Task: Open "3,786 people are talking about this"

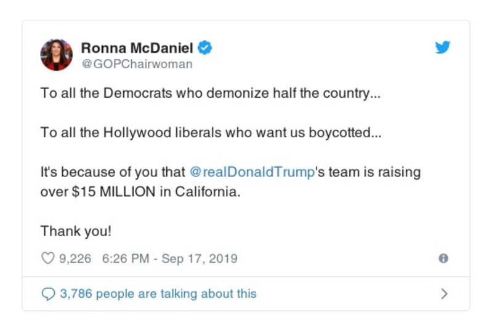Action: [x=158, y=294]
